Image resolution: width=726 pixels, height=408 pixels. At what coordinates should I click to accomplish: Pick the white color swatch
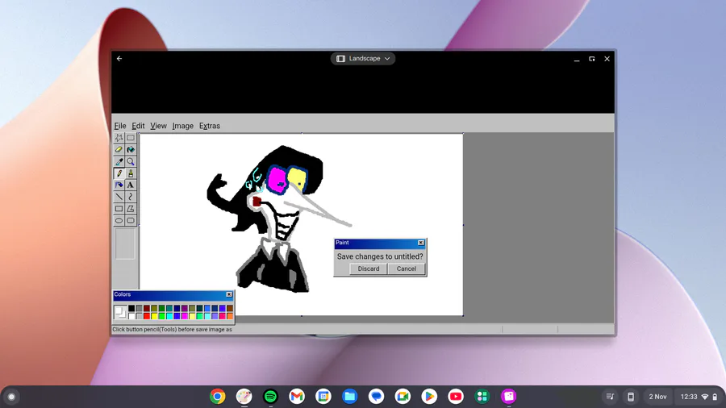pyautogui.click(x=131, y=316)
